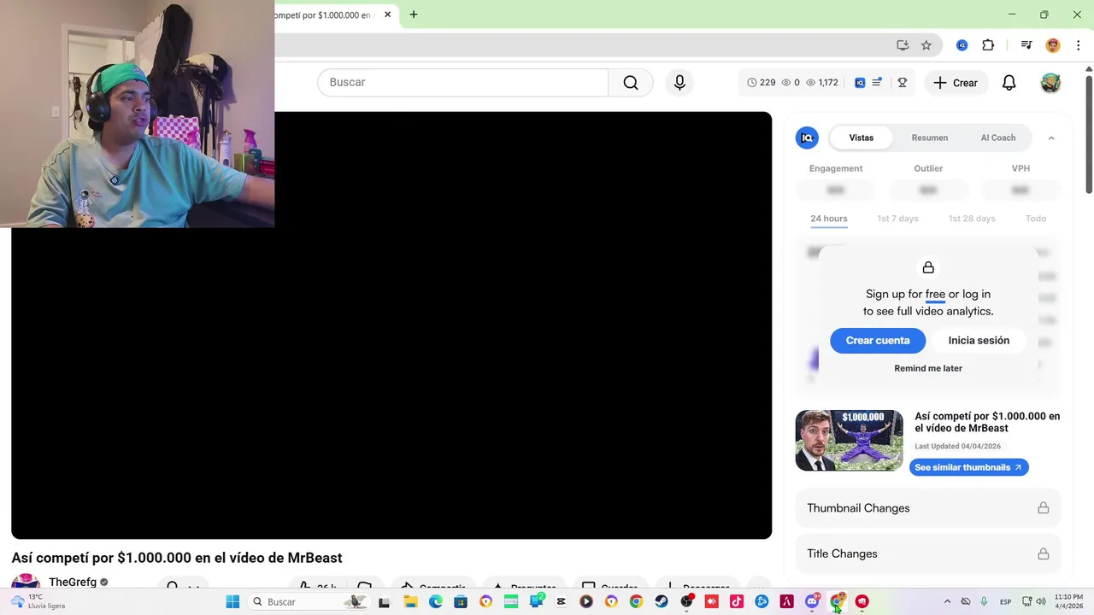Open a new browser tab

click(414, 15)
